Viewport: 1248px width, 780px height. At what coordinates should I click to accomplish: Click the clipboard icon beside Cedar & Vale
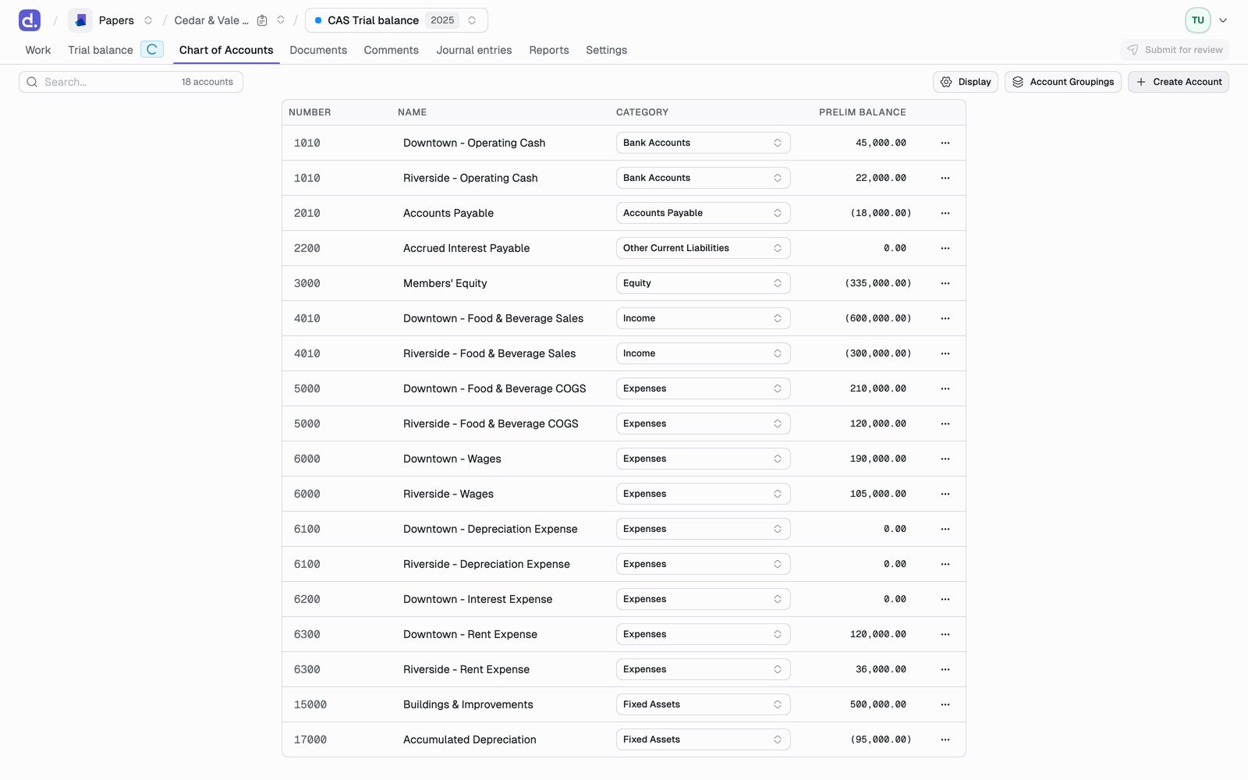point(262,20)
